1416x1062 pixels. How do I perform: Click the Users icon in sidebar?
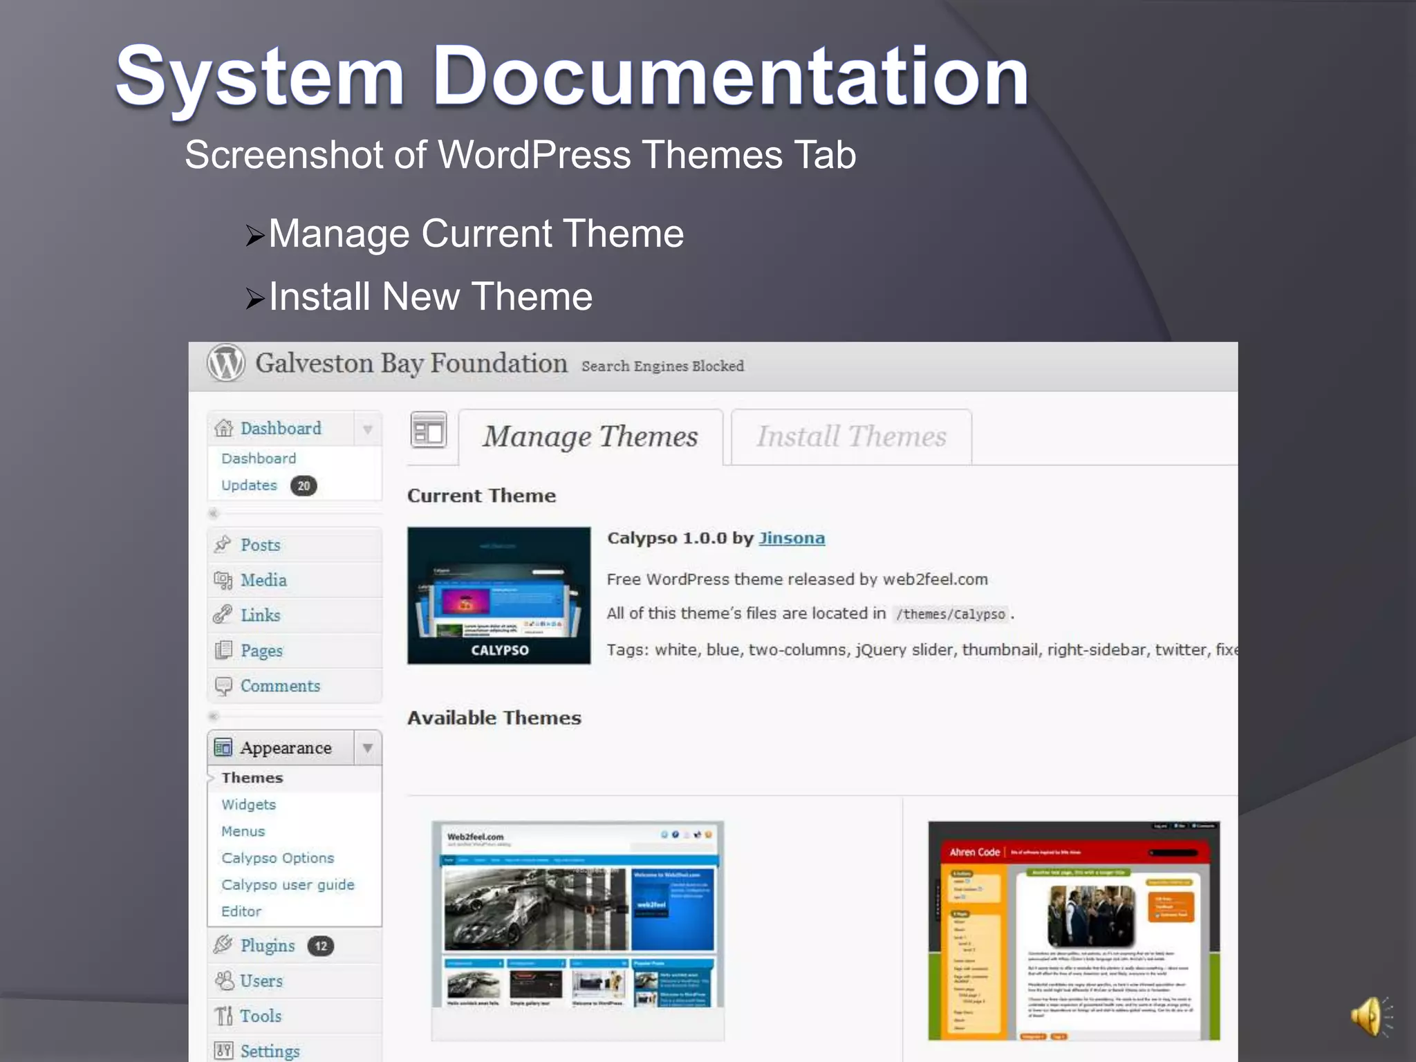[223, 980]
